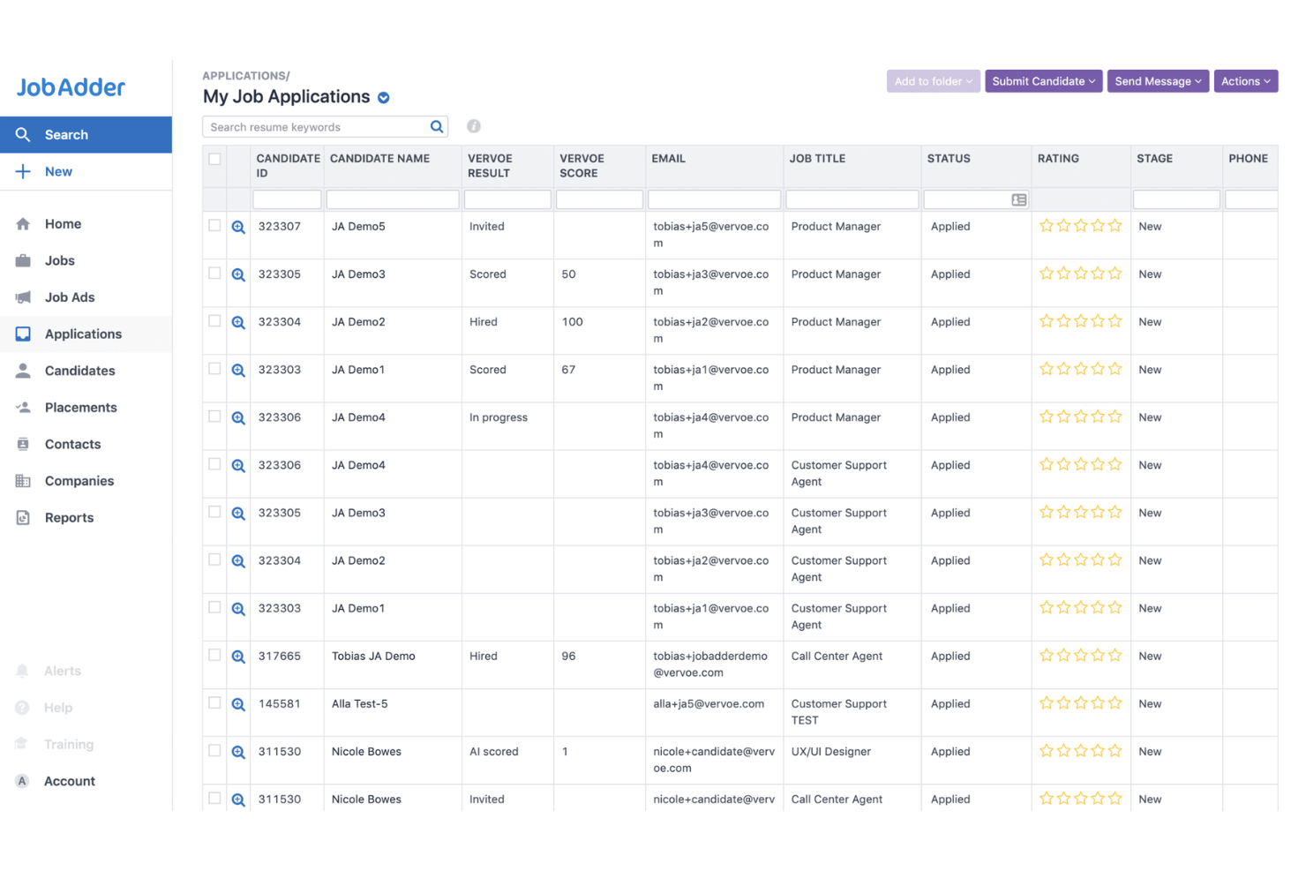Viewport: 1306px width, 871px height.
Task: Check the box for JA Demo2 Product Manager row
Action: [x=214, y=320]
